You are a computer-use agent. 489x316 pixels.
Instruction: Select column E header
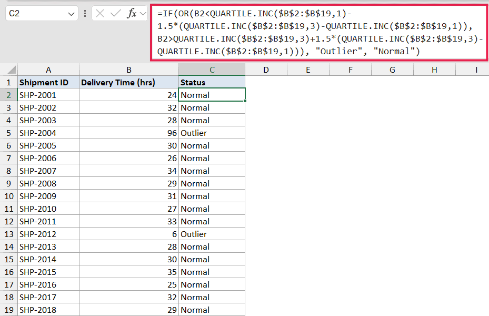pyautogui.click(x=308, y=70)
